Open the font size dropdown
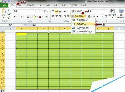 [42, 11]
